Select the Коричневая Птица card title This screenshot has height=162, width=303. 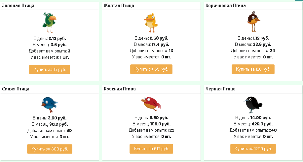tap(225, 5)
